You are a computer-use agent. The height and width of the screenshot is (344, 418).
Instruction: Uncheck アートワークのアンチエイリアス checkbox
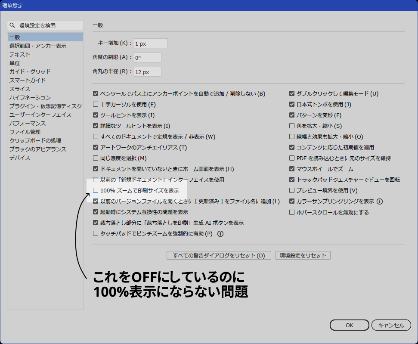(x=96, y=148)
